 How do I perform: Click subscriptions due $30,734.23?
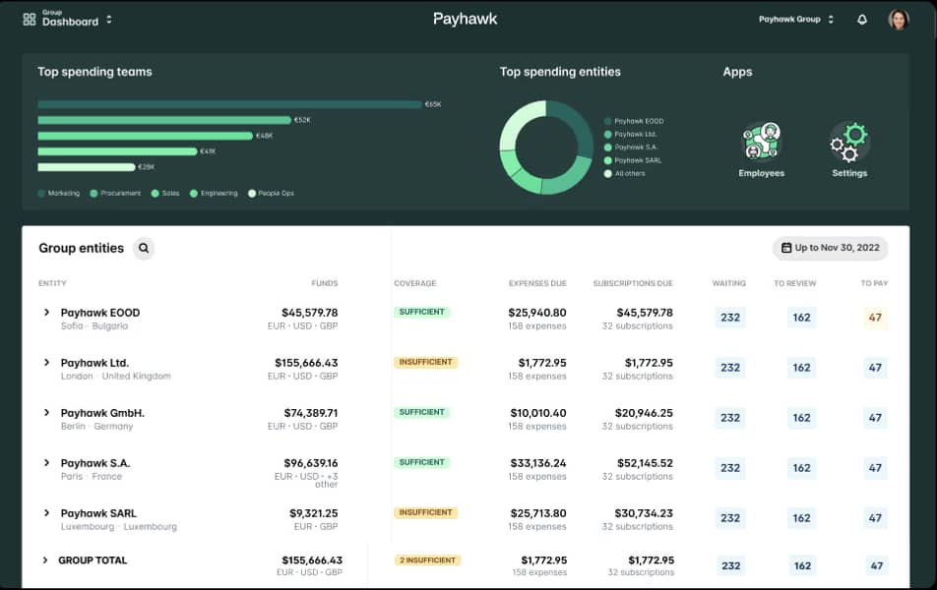tap(644, 513)
